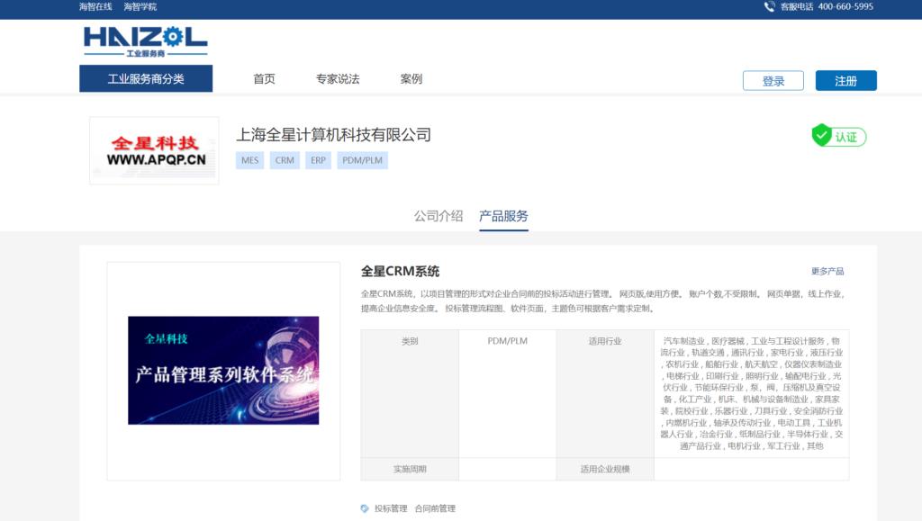Select the MES tag
The height and width of the screenshot is (521, 922).
250,160
